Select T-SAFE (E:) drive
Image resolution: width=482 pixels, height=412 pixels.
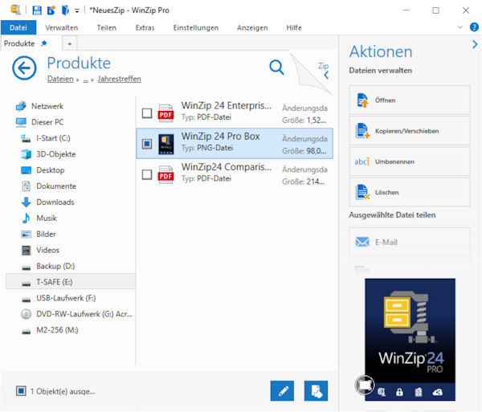[x=71, y=282]
